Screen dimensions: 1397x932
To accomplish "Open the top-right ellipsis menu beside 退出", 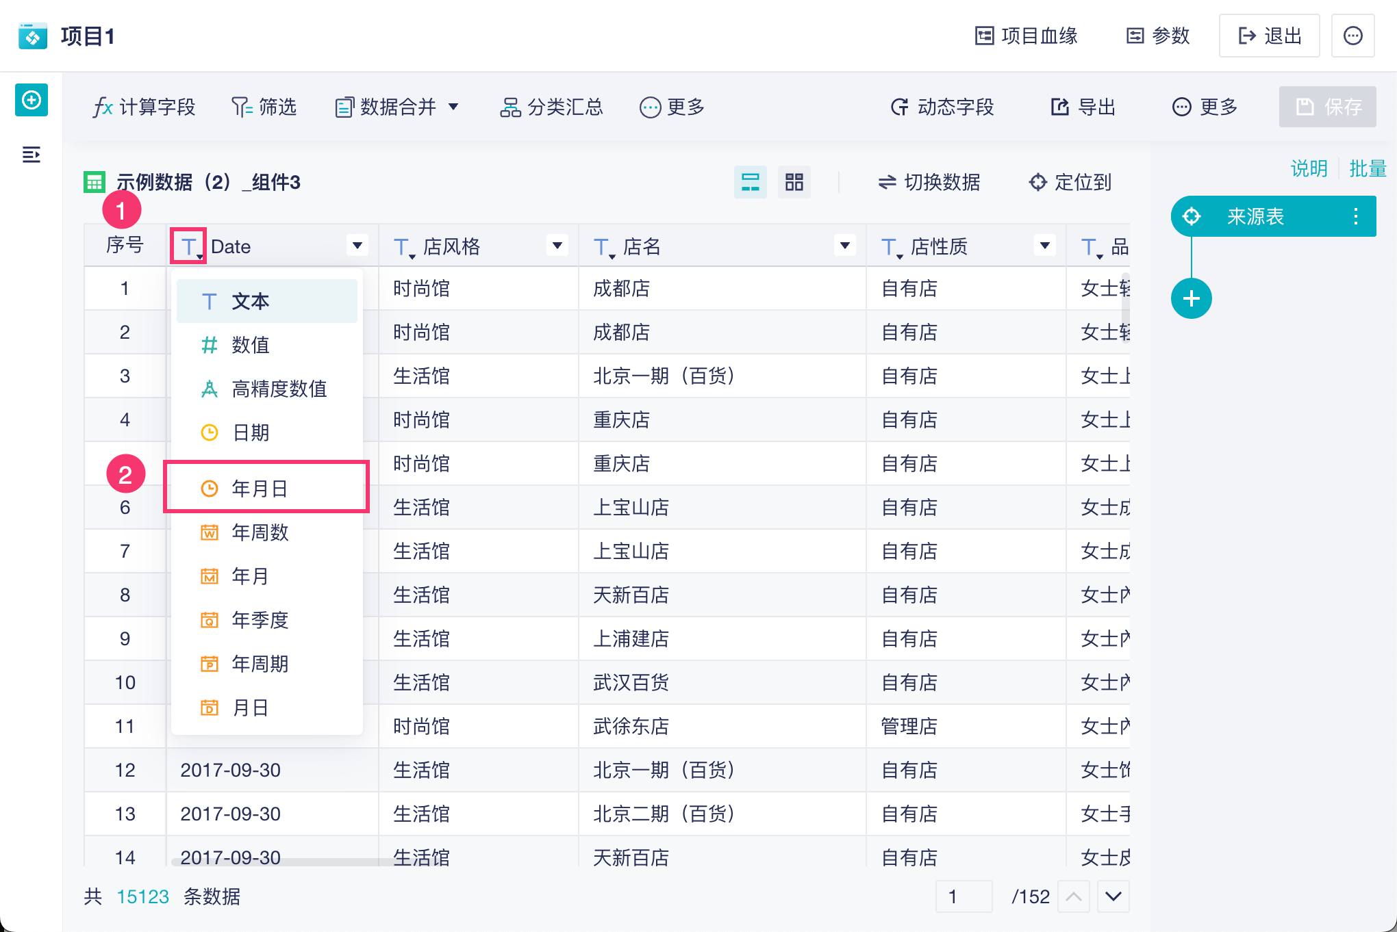I will pyautogui.click(x=1352, y=36).
